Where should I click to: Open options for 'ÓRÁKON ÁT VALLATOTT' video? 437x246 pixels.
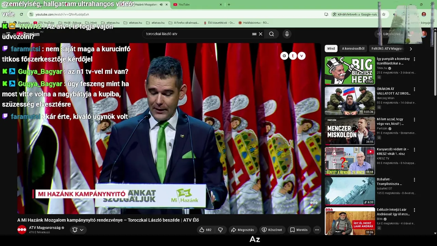[414, 90]
